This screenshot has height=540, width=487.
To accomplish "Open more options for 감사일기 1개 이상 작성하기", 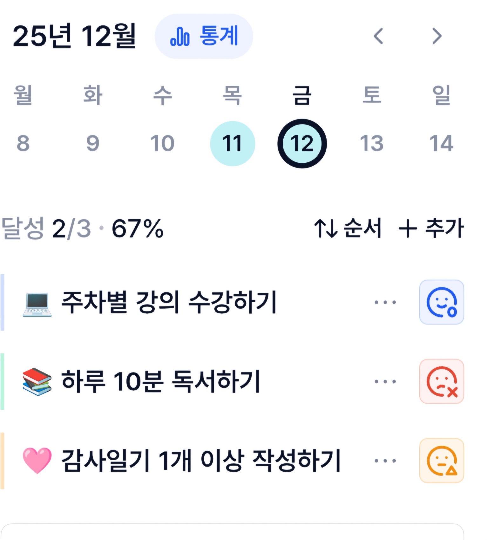I will coord(385,461).
